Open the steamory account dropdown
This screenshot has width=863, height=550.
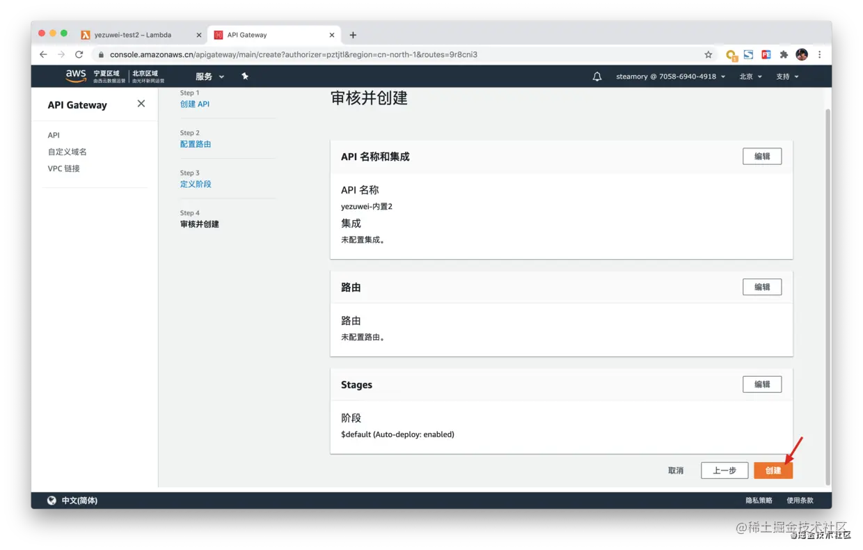[x=671, y=77]
